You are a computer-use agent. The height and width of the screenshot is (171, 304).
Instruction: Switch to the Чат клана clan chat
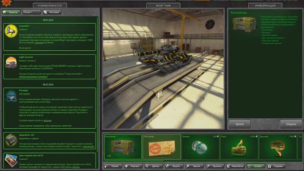pos(52,12)
